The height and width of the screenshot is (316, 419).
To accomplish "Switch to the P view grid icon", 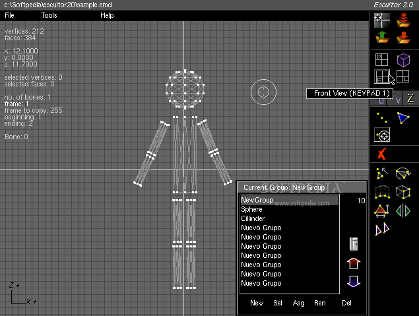I will pos(381,59).
